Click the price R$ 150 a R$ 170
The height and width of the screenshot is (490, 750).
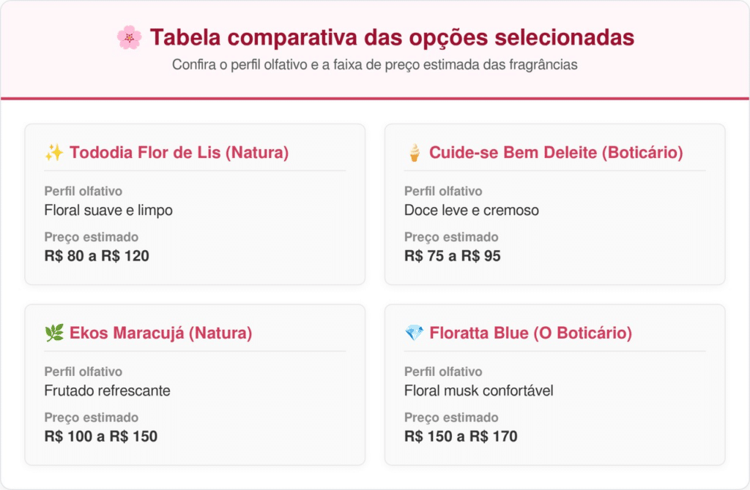(461, 437)
